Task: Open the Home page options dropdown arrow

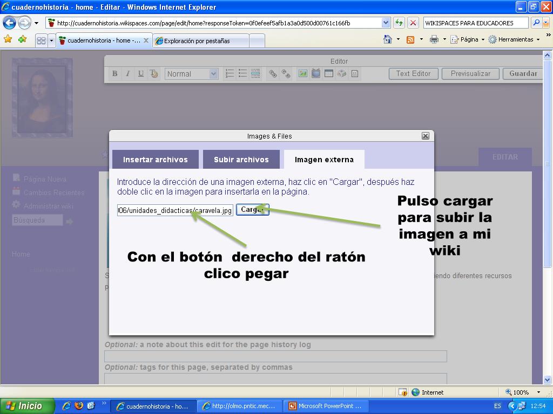Action: 398,39
